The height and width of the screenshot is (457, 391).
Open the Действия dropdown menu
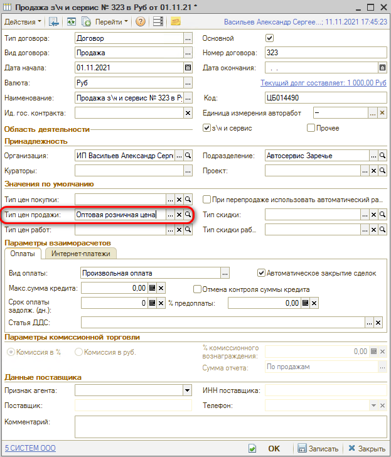[23, 21]
